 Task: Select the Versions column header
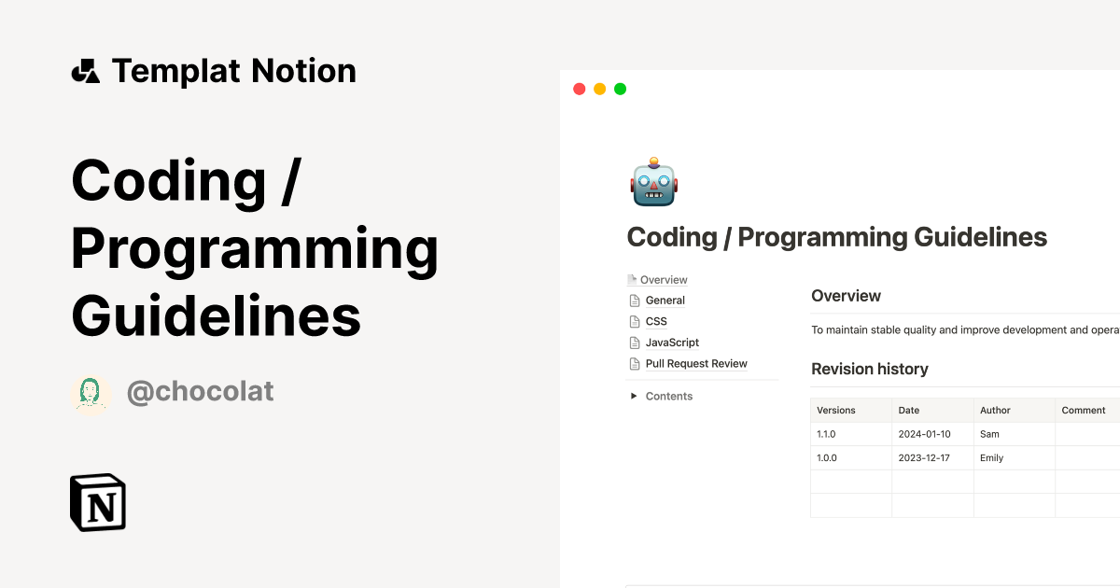click(x=834, y=410)
